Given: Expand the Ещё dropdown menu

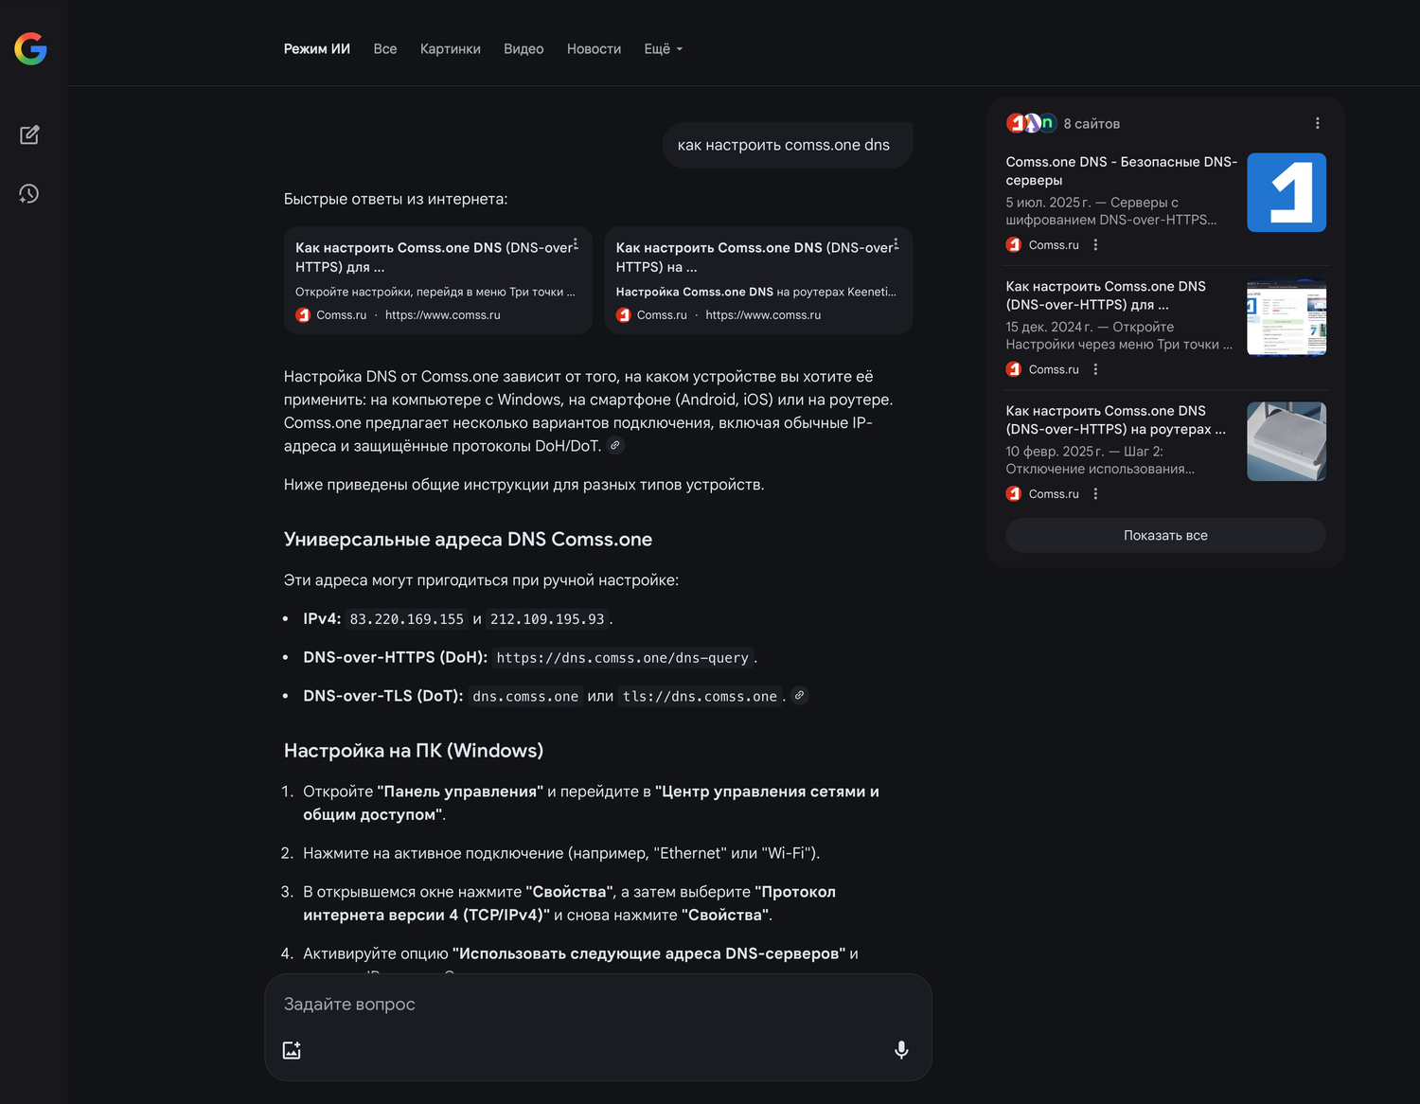Looking at the screenshot, I should tap(663, 49).
